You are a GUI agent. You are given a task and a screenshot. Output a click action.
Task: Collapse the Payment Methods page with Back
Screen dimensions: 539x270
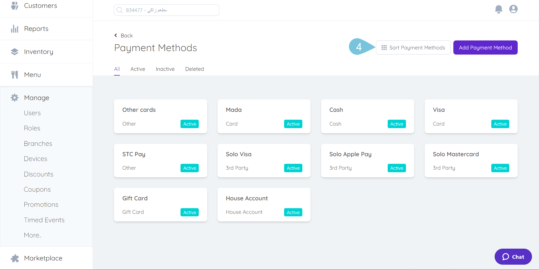point(123,35)
